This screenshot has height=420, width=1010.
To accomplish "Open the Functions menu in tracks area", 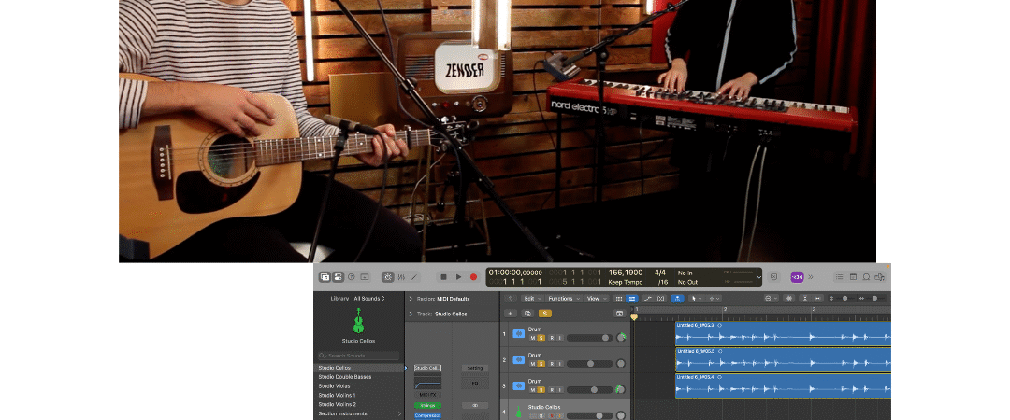I will [564, 299].
